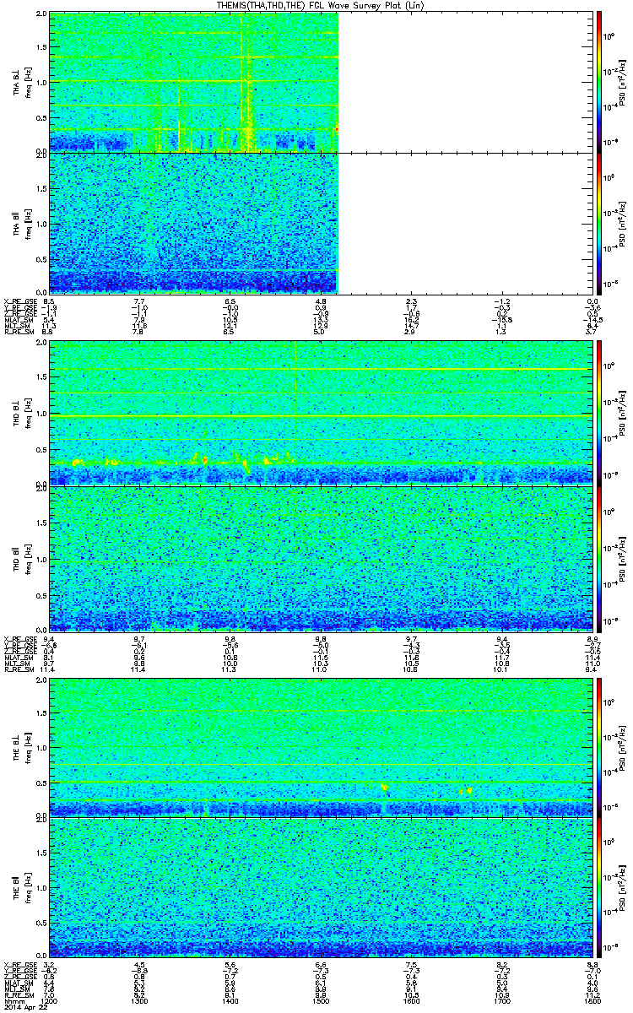Image resolution: width=633 pixels, height=1013 pixels.
Task: Click the 1500 time tick label
Action: (x=321, y=1000)
